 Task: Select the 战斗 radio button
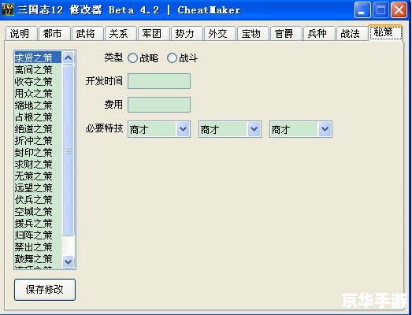172,57
